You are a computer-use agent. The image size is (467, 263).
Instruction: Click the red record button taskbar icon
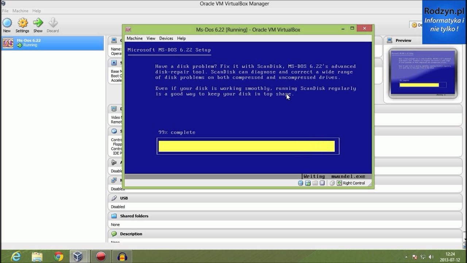[101, 257]
